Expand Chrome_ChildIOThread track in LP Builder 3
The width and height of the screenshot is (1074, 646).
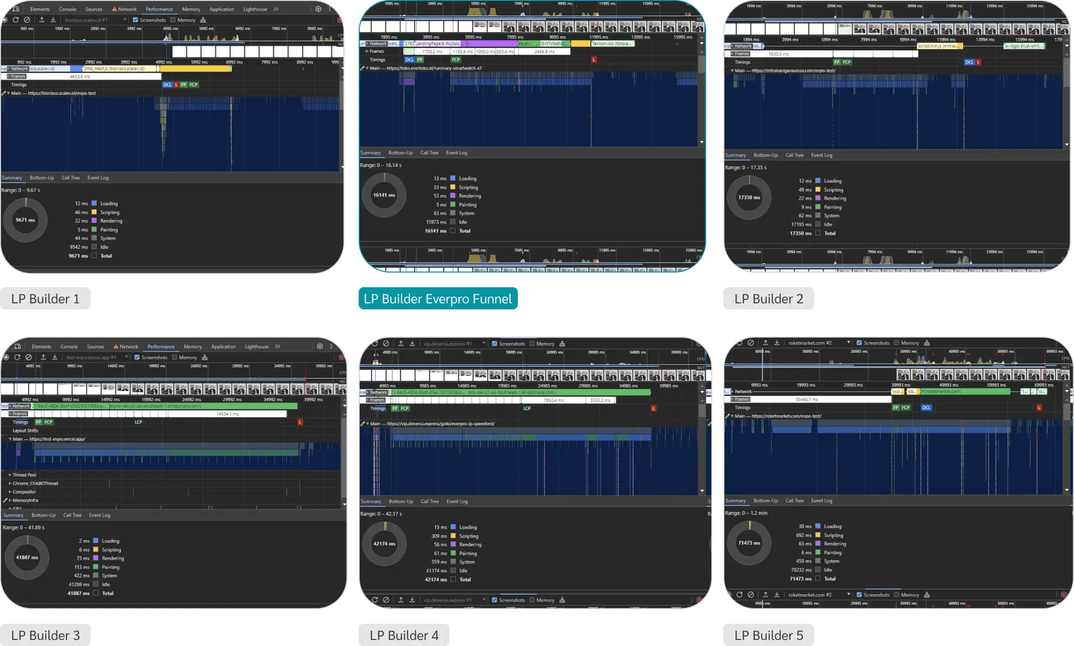[10, 483]
